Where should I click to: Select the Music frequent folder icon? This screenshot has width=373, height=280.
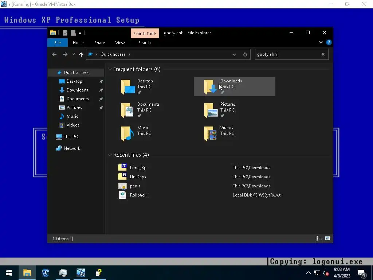tap(127, 133)
